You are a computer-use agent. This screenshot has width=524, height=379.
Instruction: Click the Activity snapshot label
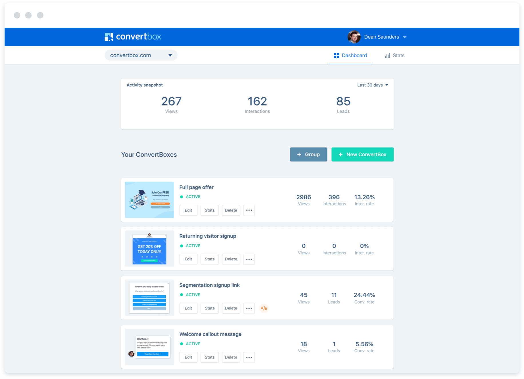(x=145, y=85)
